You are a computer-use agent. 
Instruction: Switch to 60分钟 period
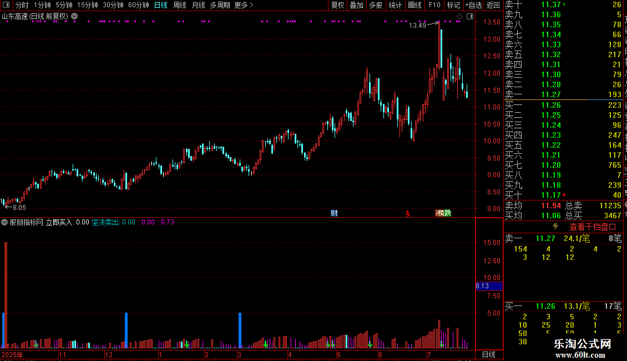(x=139, y=5)
